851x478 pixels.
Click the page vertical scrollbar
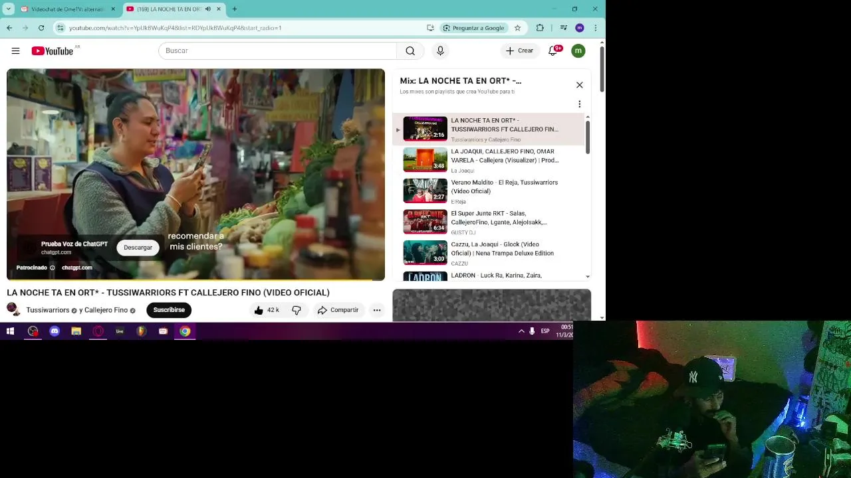602,70
